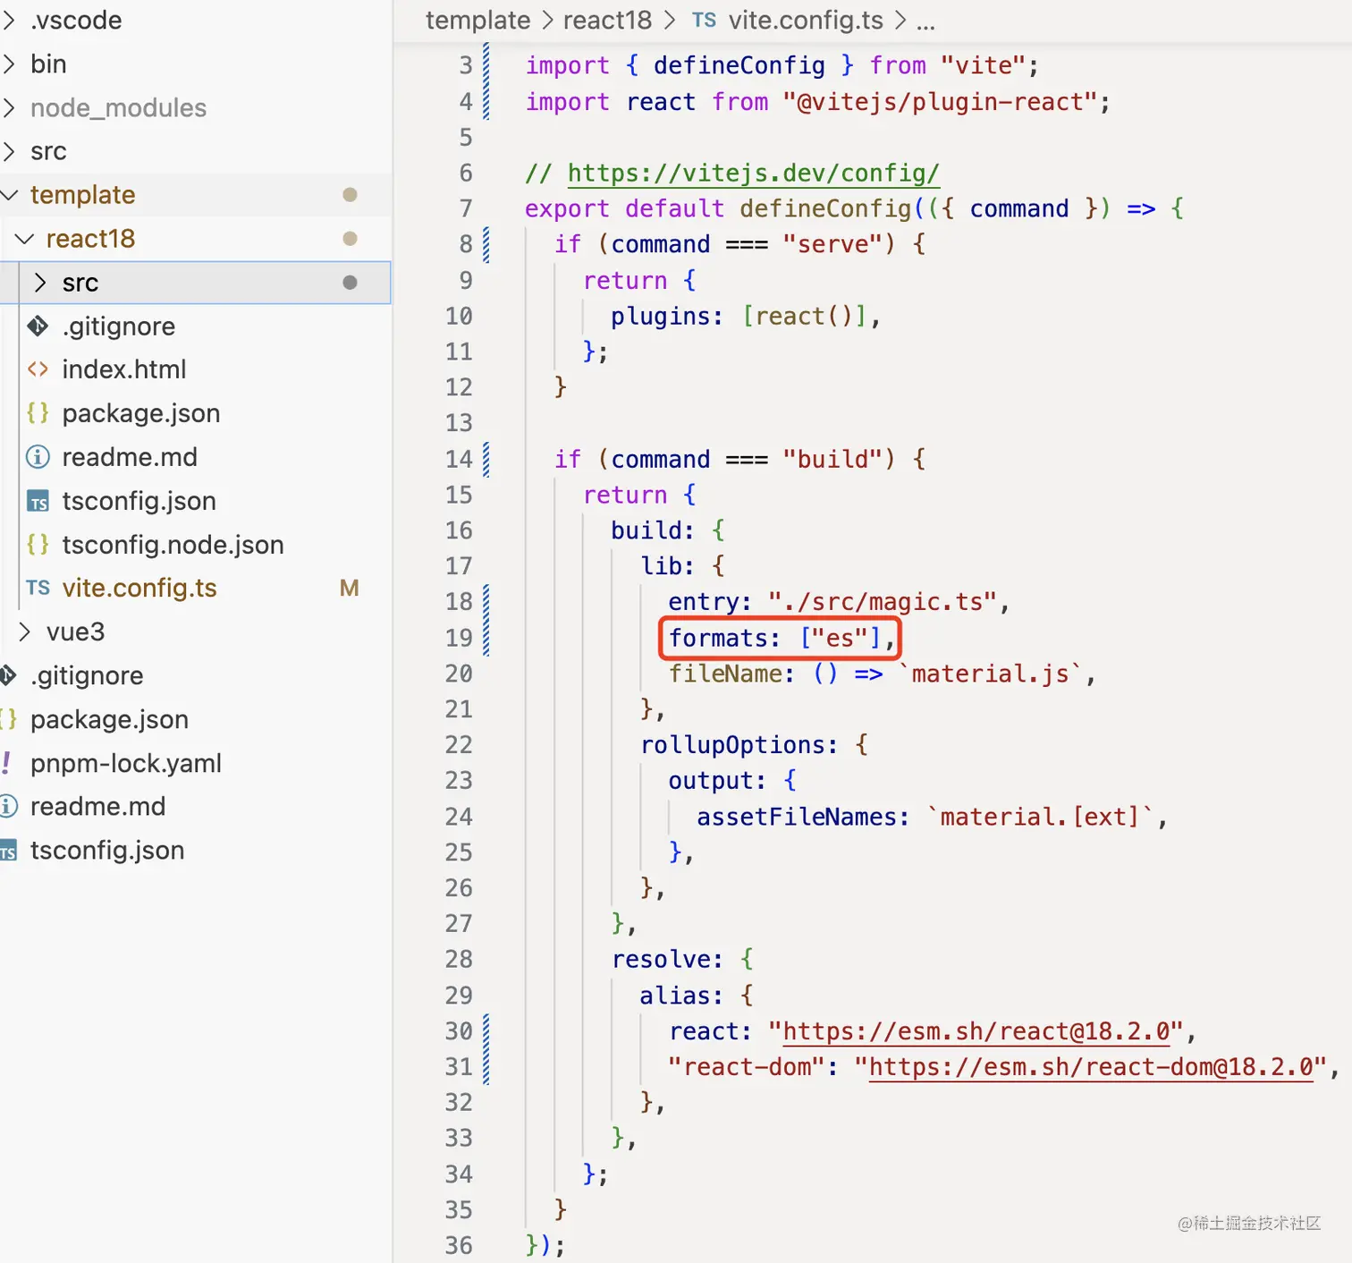Open the root package.json file
This screenshot has width=1352, height=1263.
coord(109,719)
